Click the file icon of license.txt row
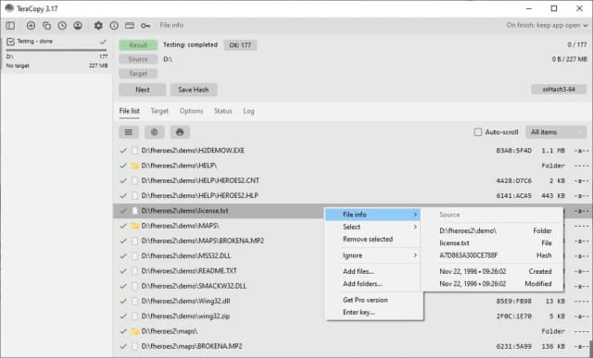Image resolution: width=593 pixels, height=358 pixels. point(134,211)
